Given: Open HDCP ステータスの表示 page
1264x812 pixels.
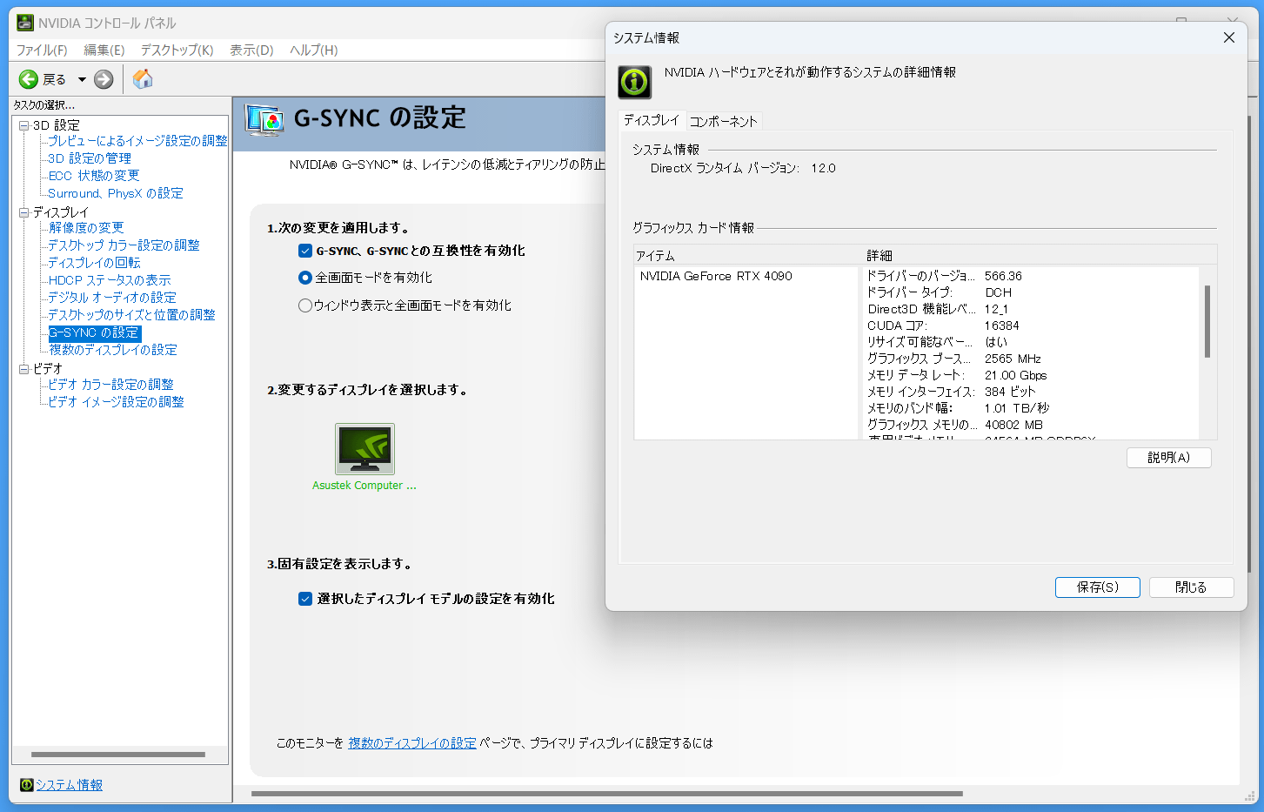Looking at the screenshot, I should point(110,280).
